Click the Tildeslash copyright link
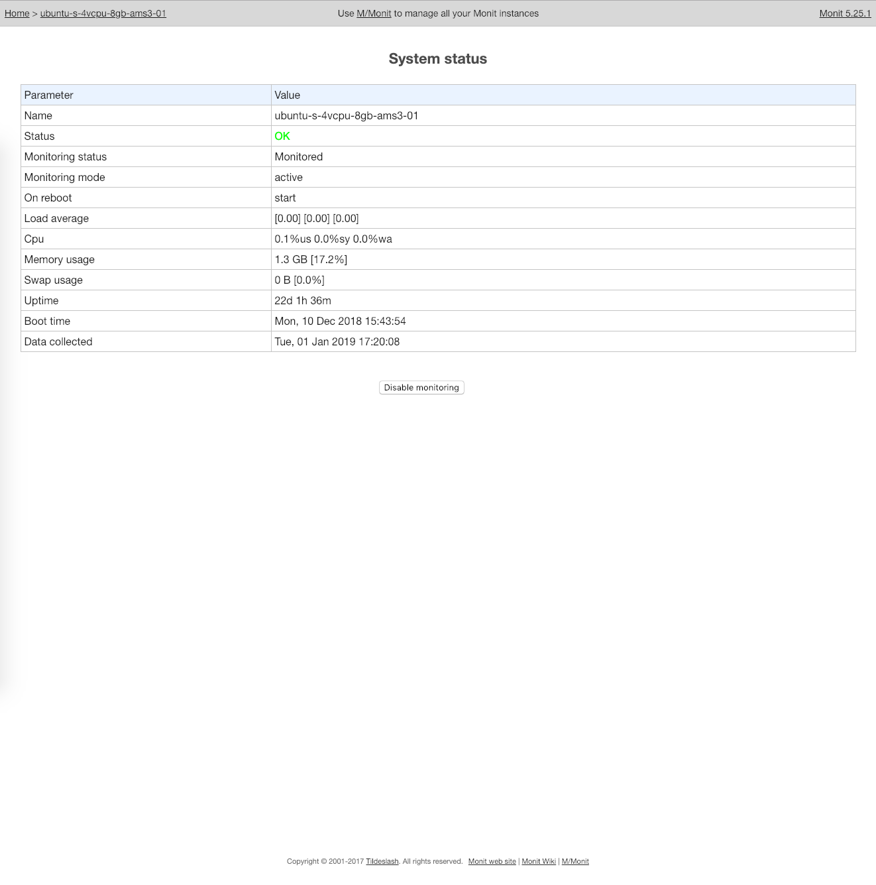This screenshot has width=876, height=885. [382, 861]
